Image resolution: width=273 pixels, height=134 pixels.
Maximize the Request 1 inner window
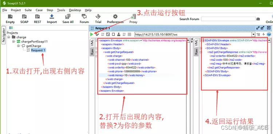[262, 28]
